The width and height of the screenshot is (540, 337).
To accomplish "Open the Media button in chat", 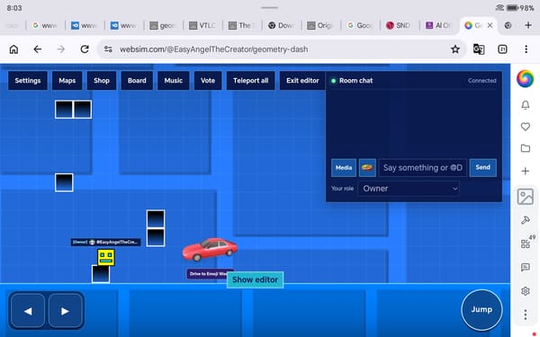I will [x=344, y=168].
